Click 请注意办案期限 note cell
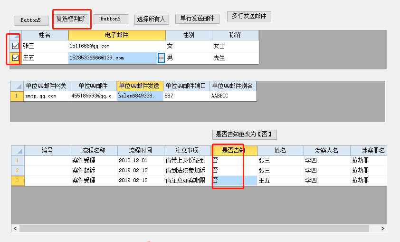This screenshot has height=242, width=400. tap(187, 181)
